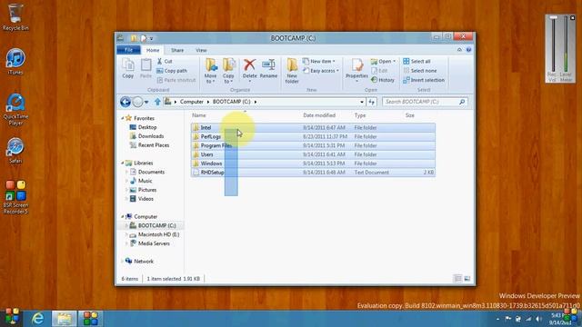This screenshot has height=327, width=582.
Task: Open Media Servers in sidebar
Action: (x=149, y=243)
